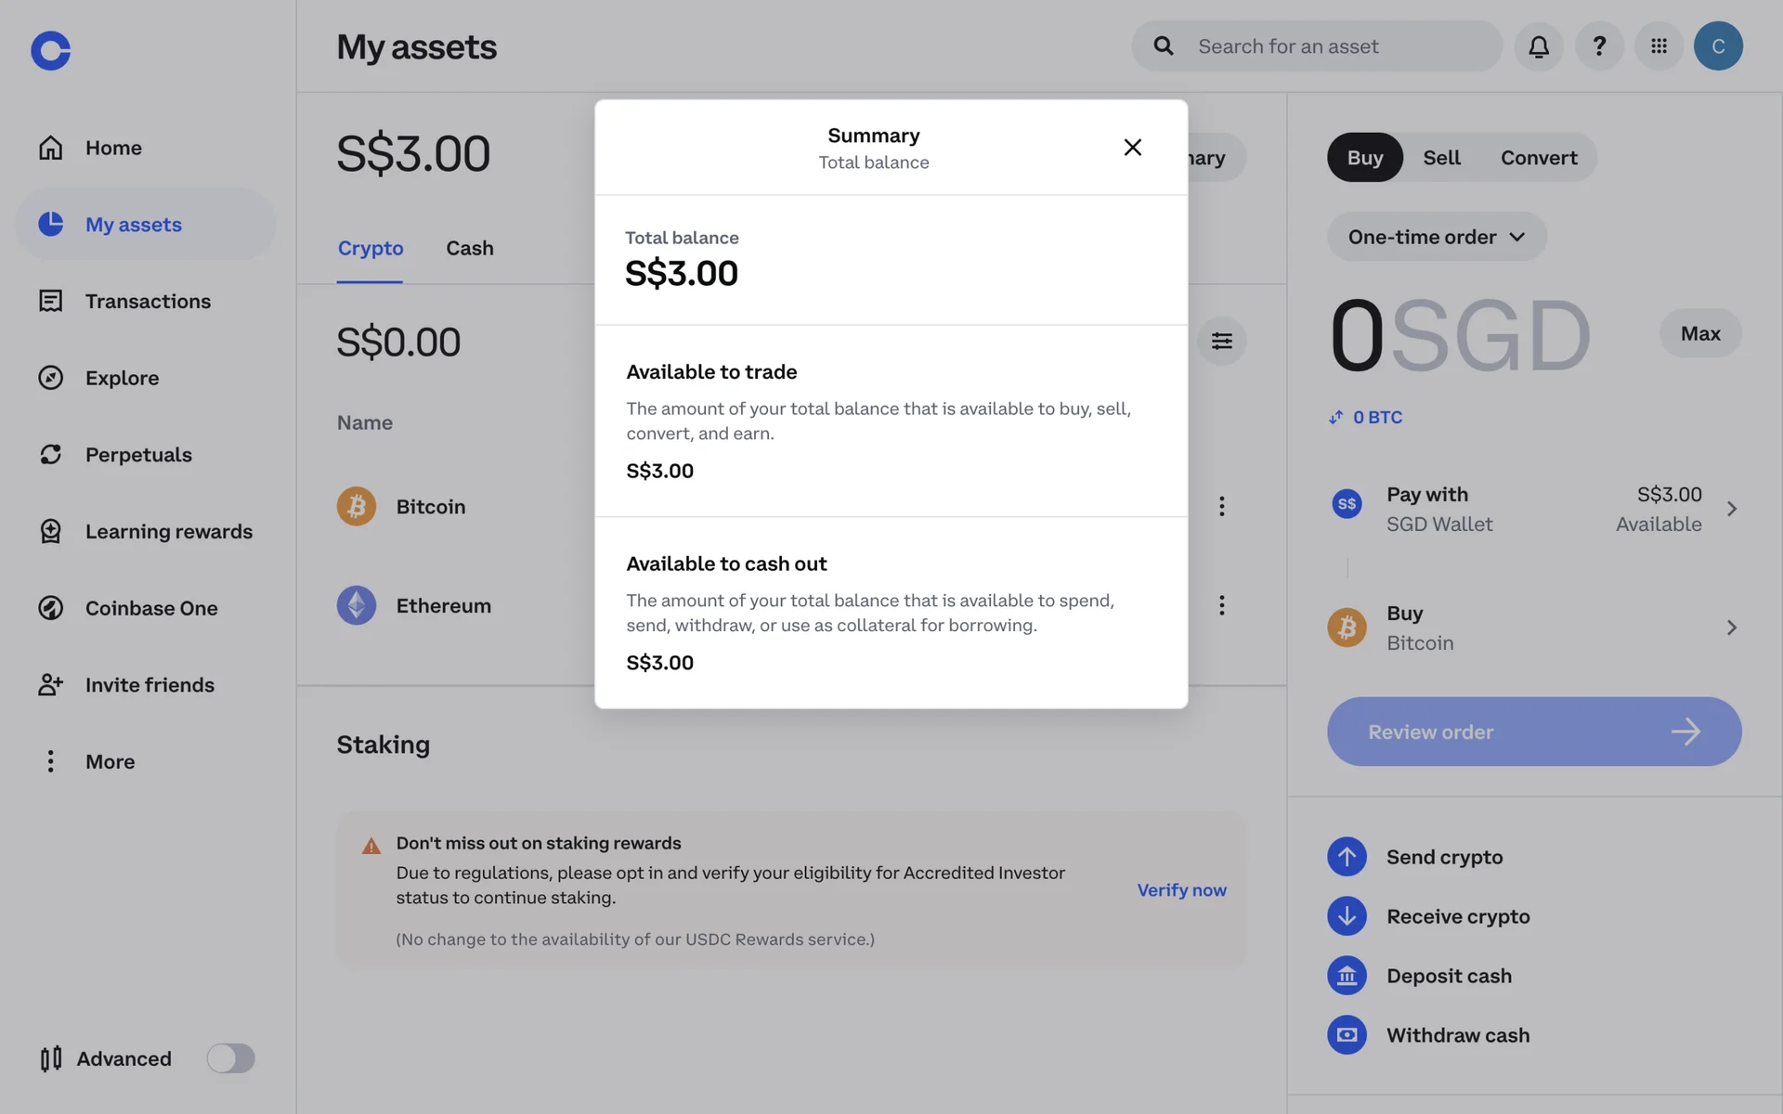The height and width of the screenshot is (1114, 1783).
Task: Switch to the Cash tab
Action: (470, 249)
